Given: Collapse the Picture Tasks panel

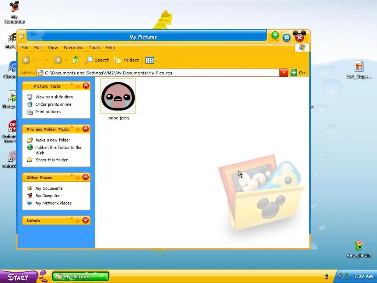Looking at the screenshot, I should coord(86,85).
